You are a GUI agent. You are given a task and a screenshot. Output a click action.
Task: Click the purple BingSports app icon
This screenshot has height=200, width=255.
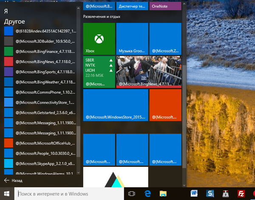click(8, 72)
